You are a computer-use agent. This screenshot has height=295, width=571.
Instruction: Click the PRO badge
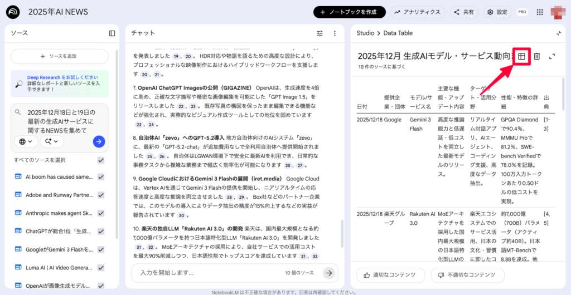pyautogui.click(x=522, y=12)
